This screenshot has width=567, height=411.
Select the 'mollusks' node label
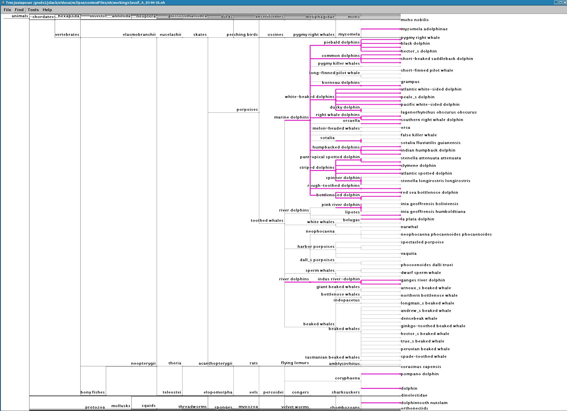click(121, 406)
